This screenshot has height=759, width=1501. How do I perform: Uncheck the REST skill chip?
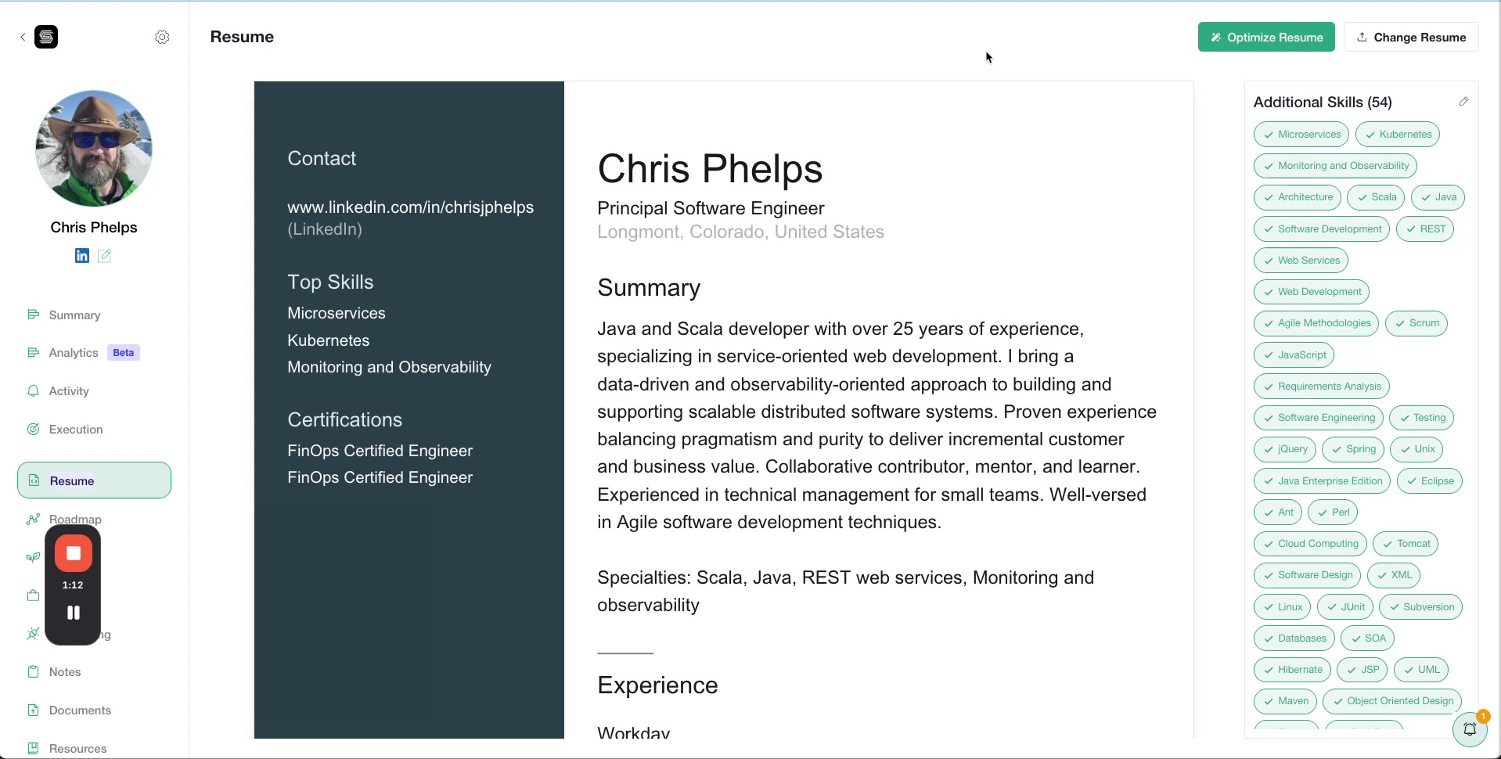(1426, 228)
